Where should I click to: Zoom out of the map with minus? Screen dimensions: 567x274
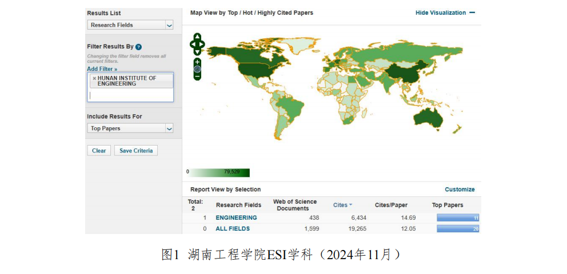click(x=197, y=76)
